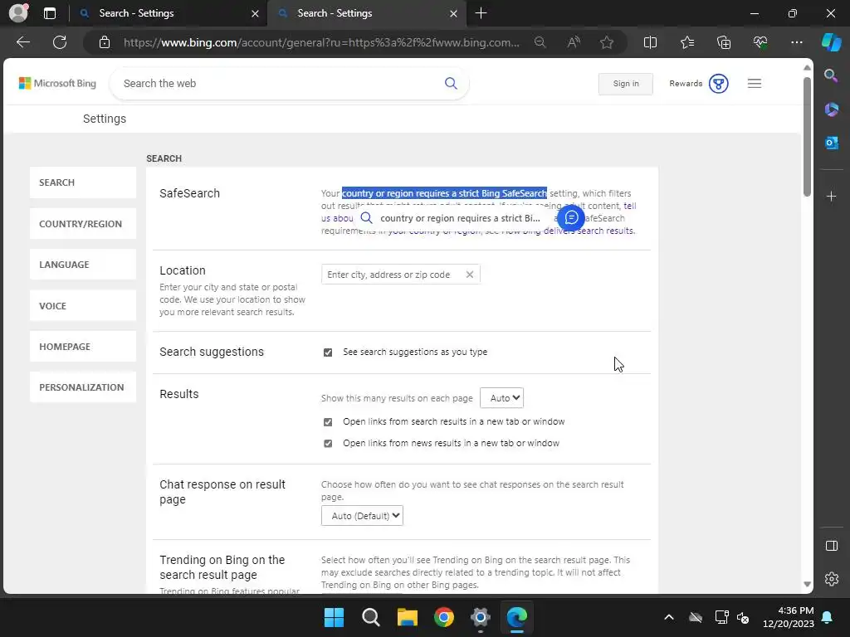Image resolution: width=850 pixels, height=637 pixels.
Task: Click the Rewards label
Action: click(x=686, y=84)
